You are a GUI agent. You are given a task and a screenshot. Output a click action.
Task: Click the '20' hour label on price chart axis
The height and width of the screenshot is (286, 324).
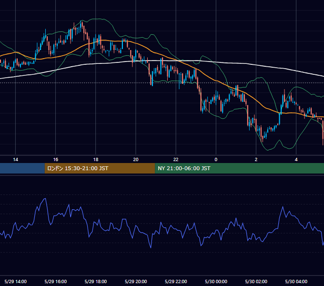pyautogui.click(x=136, y=160)
